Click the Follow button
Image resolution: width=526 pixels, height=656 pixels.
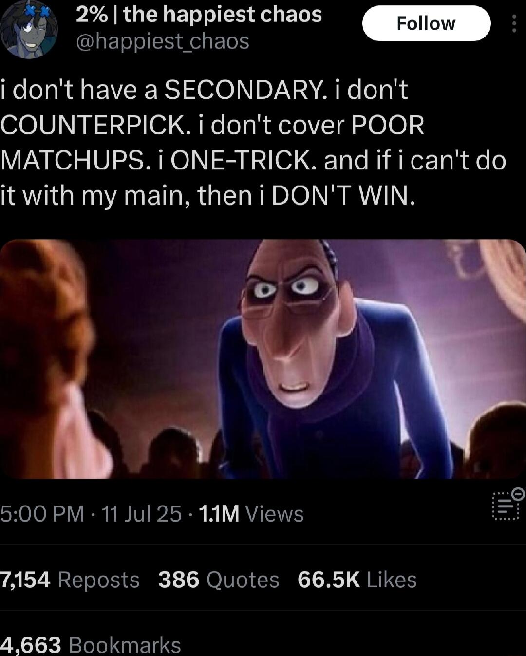[426, 23]
